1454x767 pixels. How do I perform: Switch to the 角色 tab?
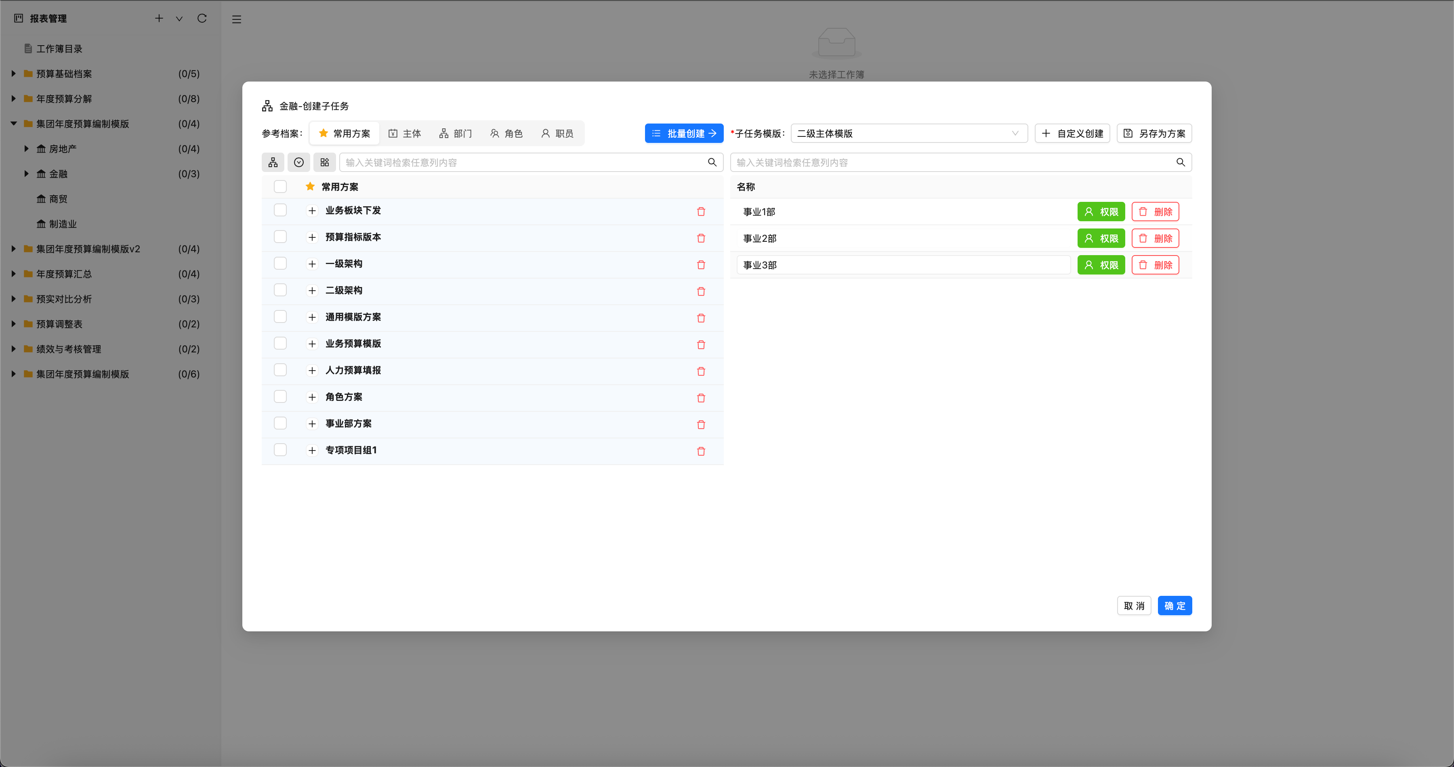pyautogui.click(x=506, y=134)
